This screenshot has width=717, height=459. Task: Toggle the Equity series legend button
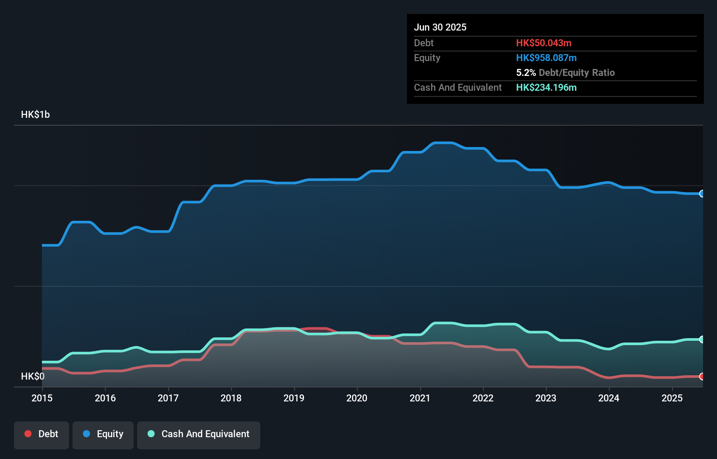[103, 435]
